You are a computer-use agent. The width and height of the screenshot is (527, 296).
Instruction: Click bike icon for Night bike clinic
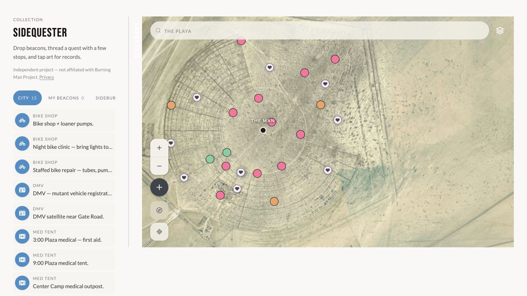coord(22,143)
